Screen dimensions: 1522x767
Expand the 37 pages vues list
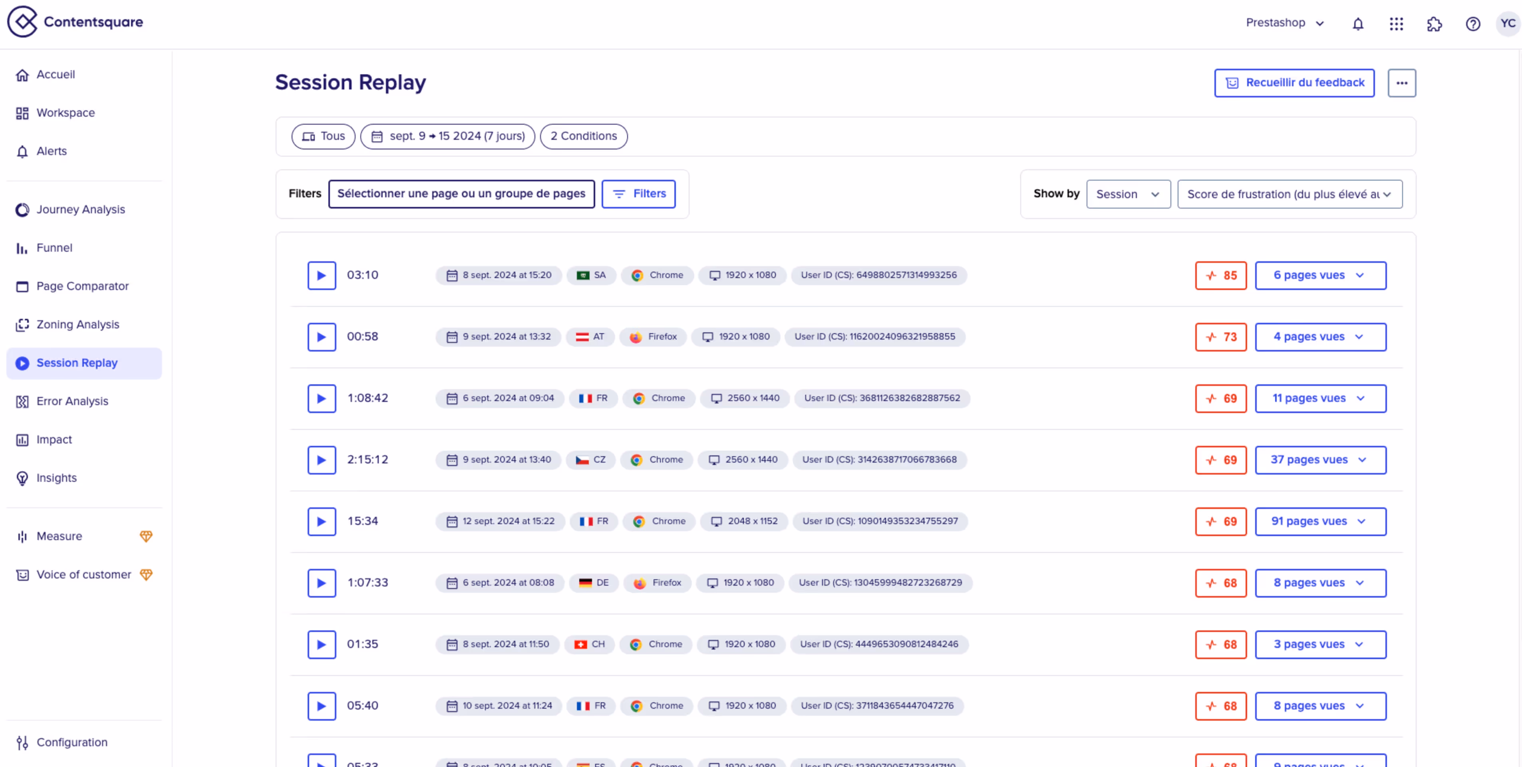pyautogui.click(x=1320, y=460)
